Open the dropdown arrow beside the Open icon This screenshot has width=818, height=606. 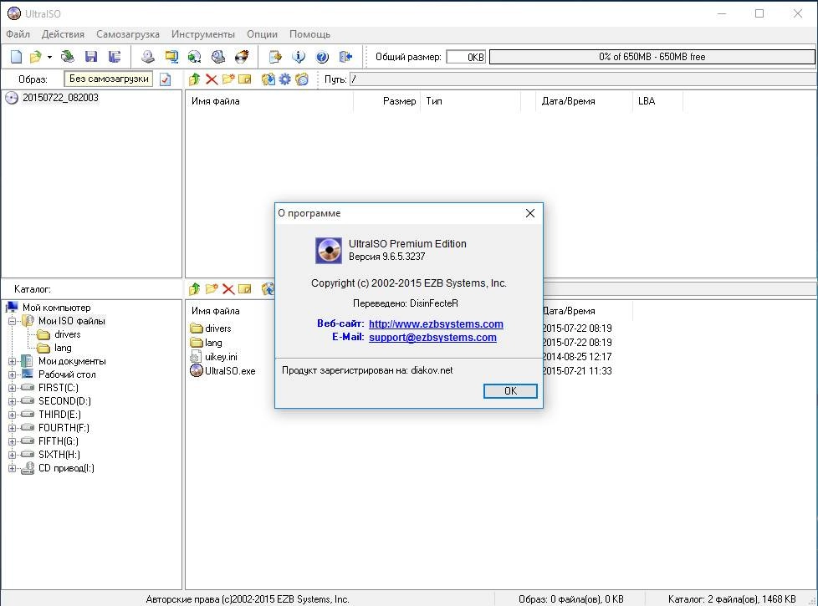pos(49,57)
